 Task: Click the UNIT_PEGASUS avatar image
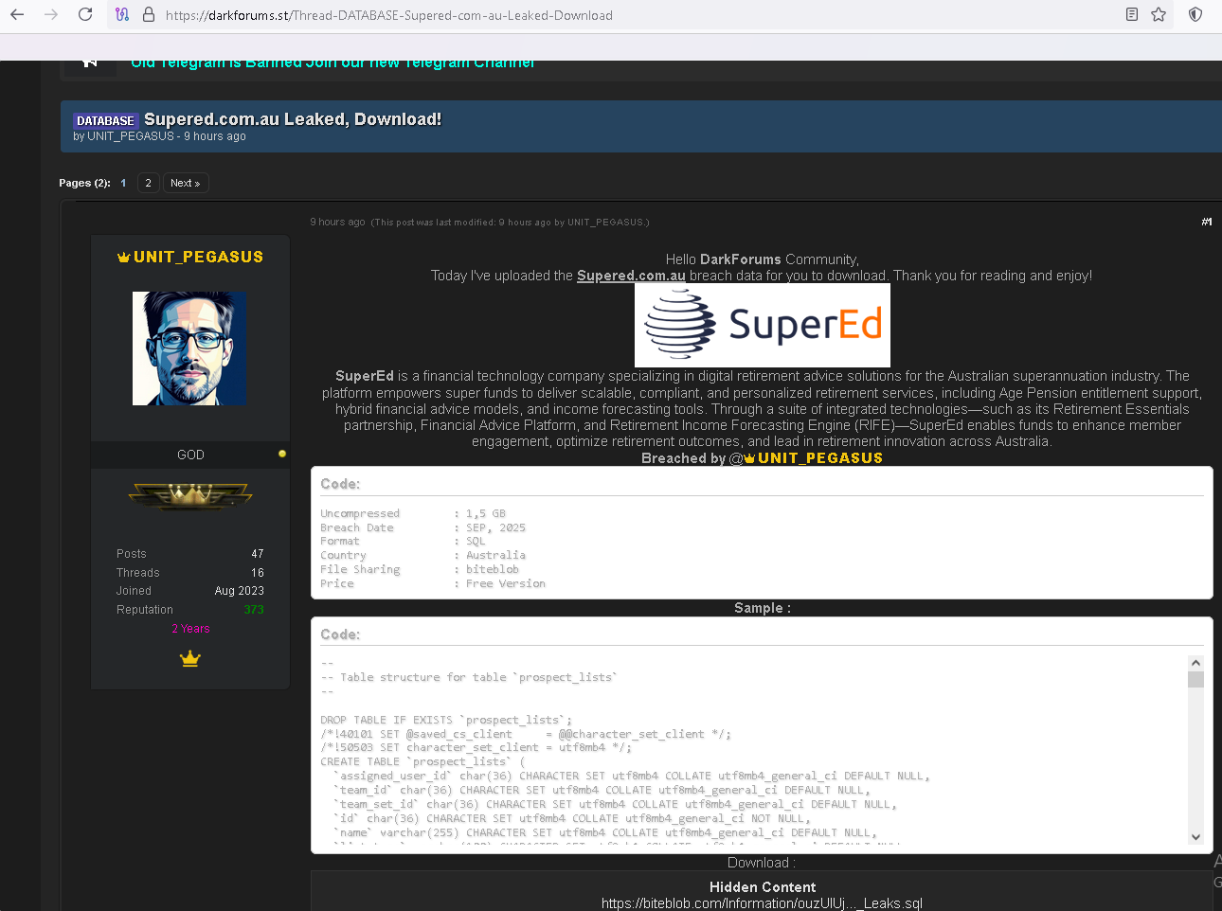pyautogui.click(x=189, y=348)
